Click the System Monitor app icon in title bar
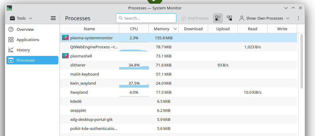This screenshot has height=136, width=315. pyautogui.click(x=9, y=8)
